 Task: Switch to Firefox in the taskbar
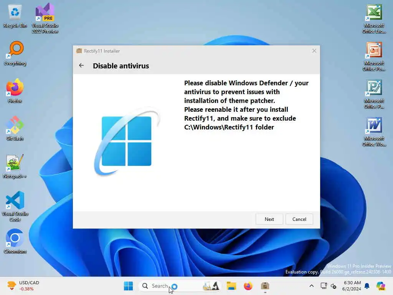[x=248, y=286]
